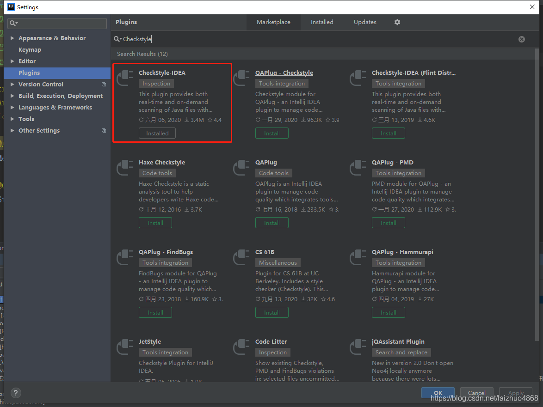
Task: Click the Cancel button
Action: point(476,393)
